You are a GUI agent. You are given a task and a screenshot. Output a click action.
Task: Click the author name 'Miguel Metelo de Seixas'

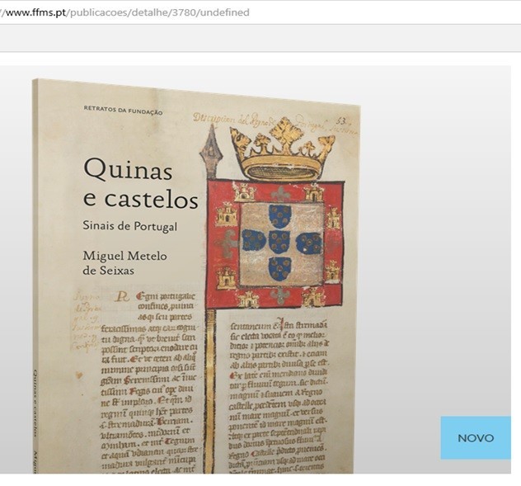pyautogui.click(x=125, y=262)
